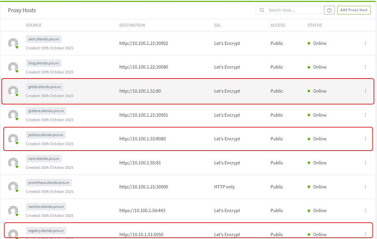This screenshot has height=239, width=377.
Task: Click the SSL column header
Action: pos(217,25)
